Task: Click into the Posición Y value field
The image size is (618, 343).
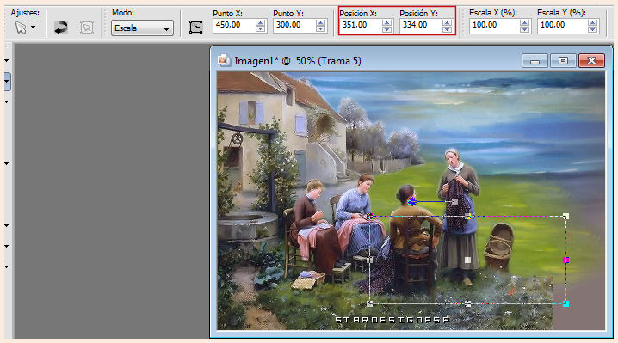Action: [x=421, y=25]
